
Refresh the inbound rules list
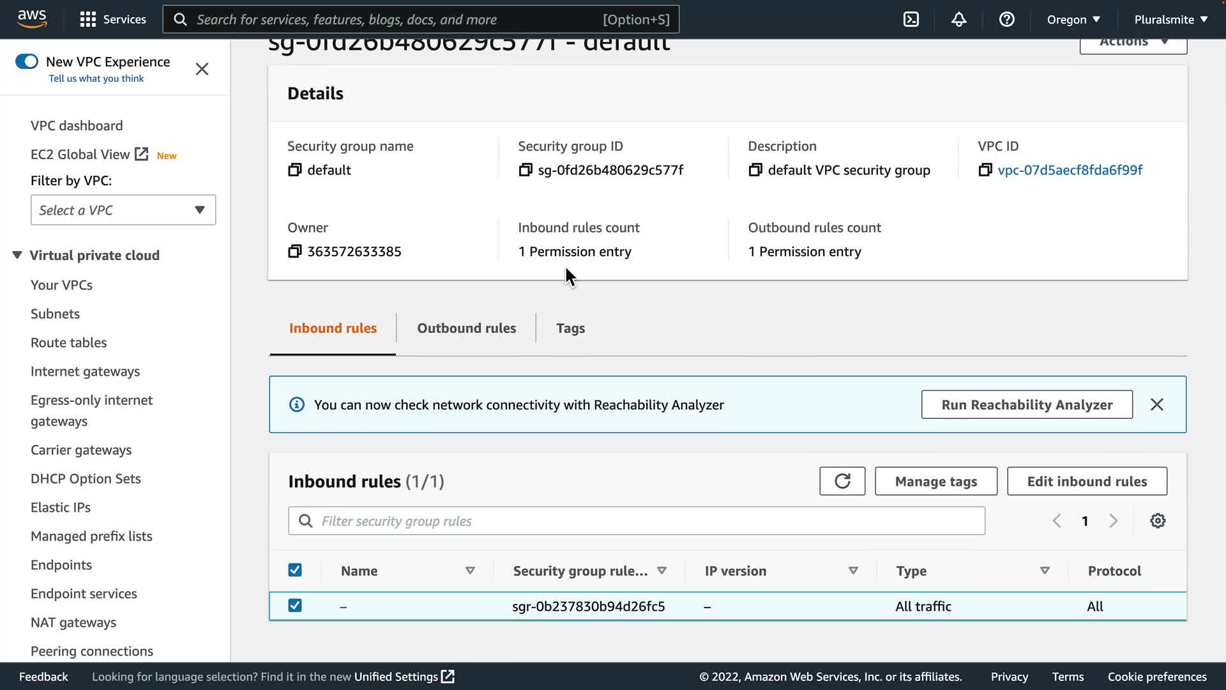(x=842, y=481)
